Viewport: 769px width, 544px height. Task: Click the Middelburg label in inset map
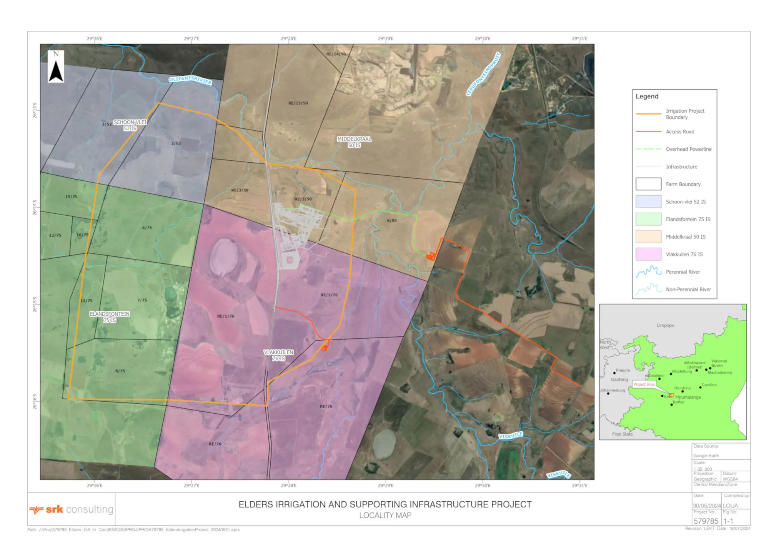click(682, 371)
